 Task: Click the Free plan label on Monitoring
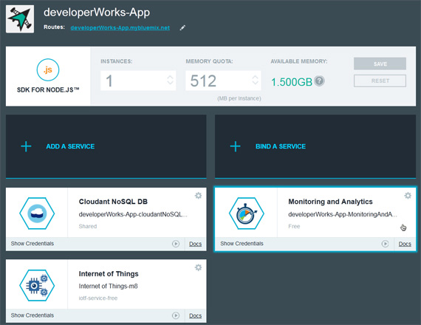click(x=294, y=227)
